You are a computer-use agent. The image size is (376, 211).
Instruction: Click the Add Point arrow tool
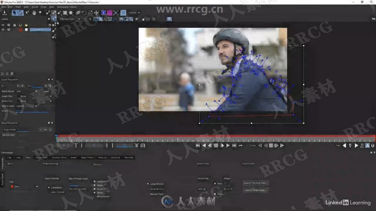point(27,13)
